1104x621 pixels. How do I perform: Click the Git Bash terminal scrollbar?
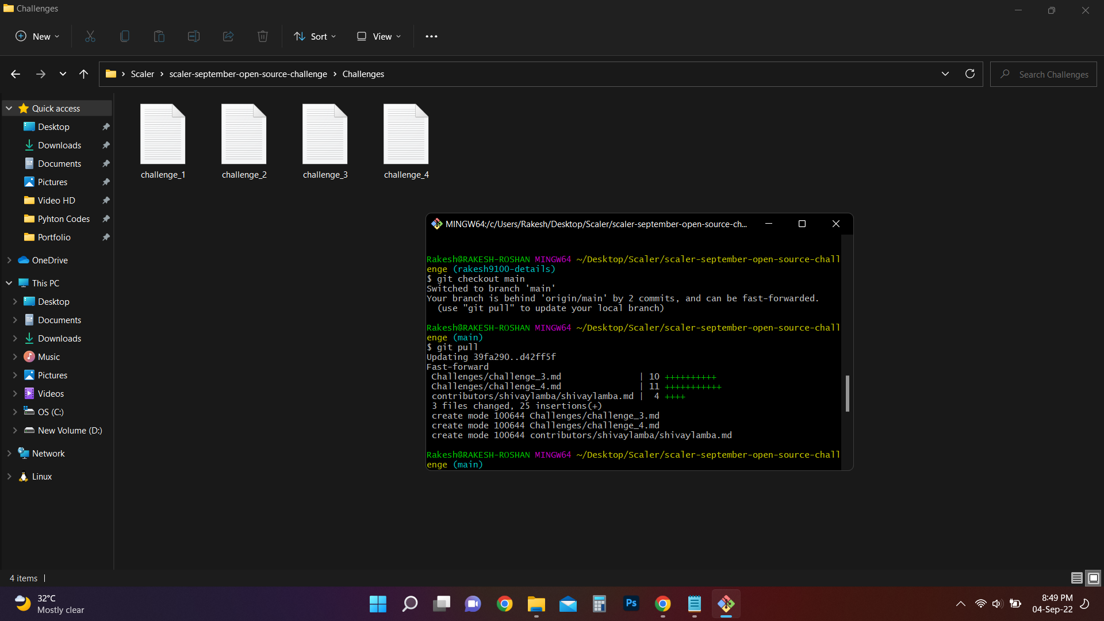pos(847,393)
